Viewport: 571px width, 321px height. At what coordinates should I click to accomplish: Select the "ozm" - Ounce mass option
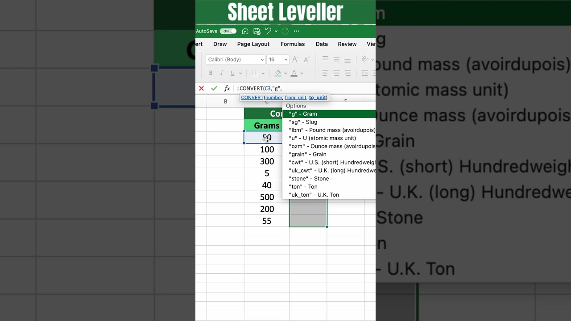click(329, 146)
